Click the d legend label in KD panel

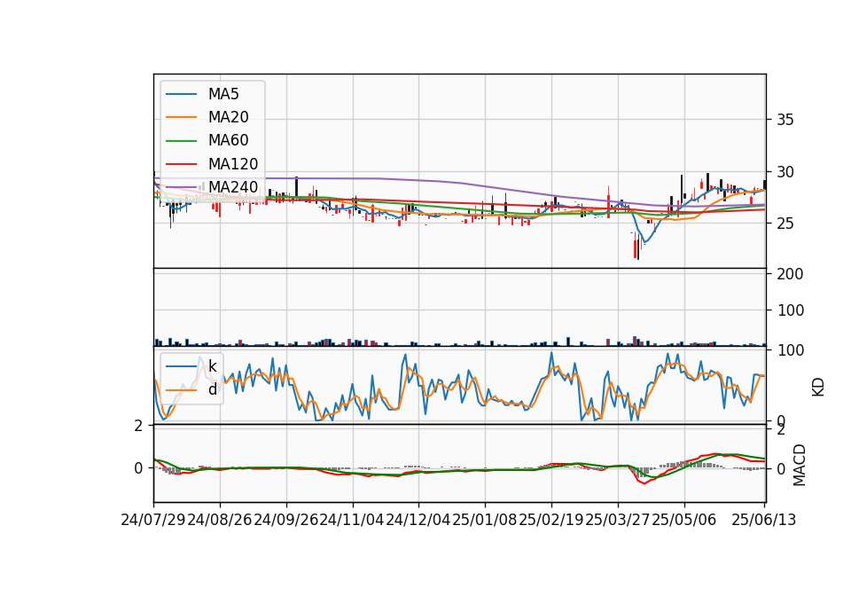point(212,389)
